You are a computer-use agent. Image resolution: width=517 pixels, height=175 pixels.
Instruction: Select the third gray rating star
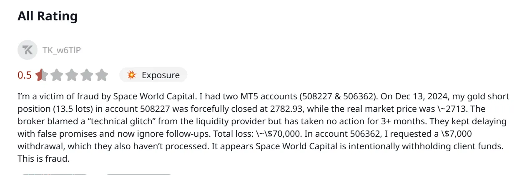pyautogui.click(x=72, y=75)
